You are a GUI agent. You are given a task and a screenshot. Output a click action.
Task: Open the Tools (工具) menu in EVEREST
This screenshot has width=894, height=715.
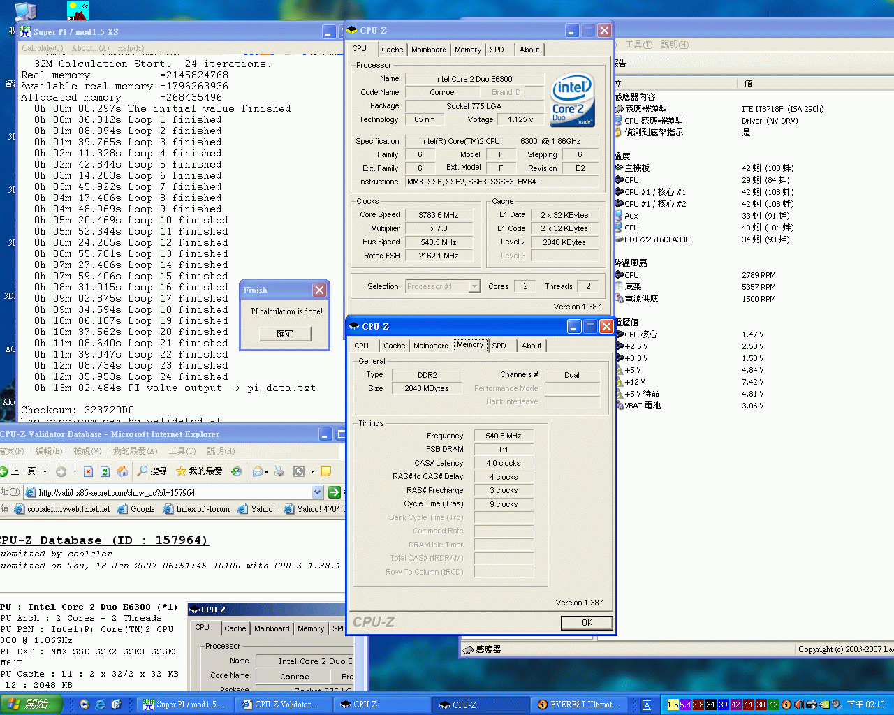638,45
